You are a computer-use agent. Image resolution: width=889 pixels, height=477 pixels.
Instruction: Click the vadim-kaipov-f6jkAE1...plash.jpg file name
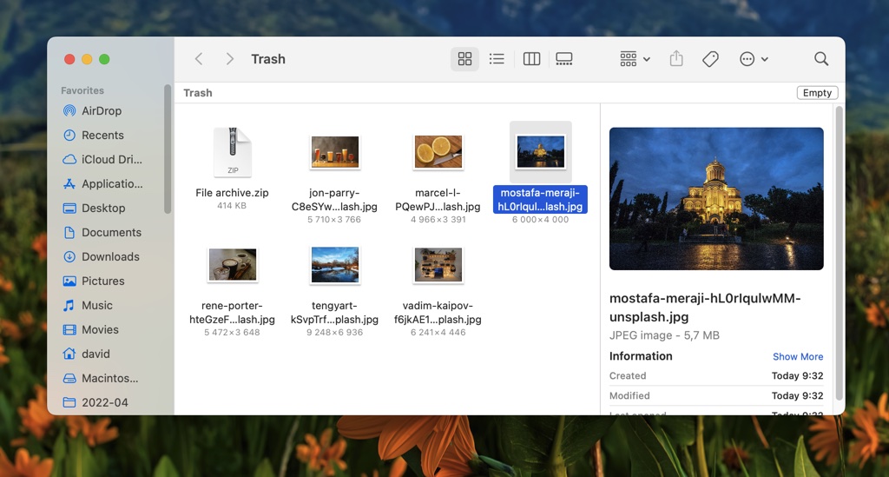tap(438, 313)
